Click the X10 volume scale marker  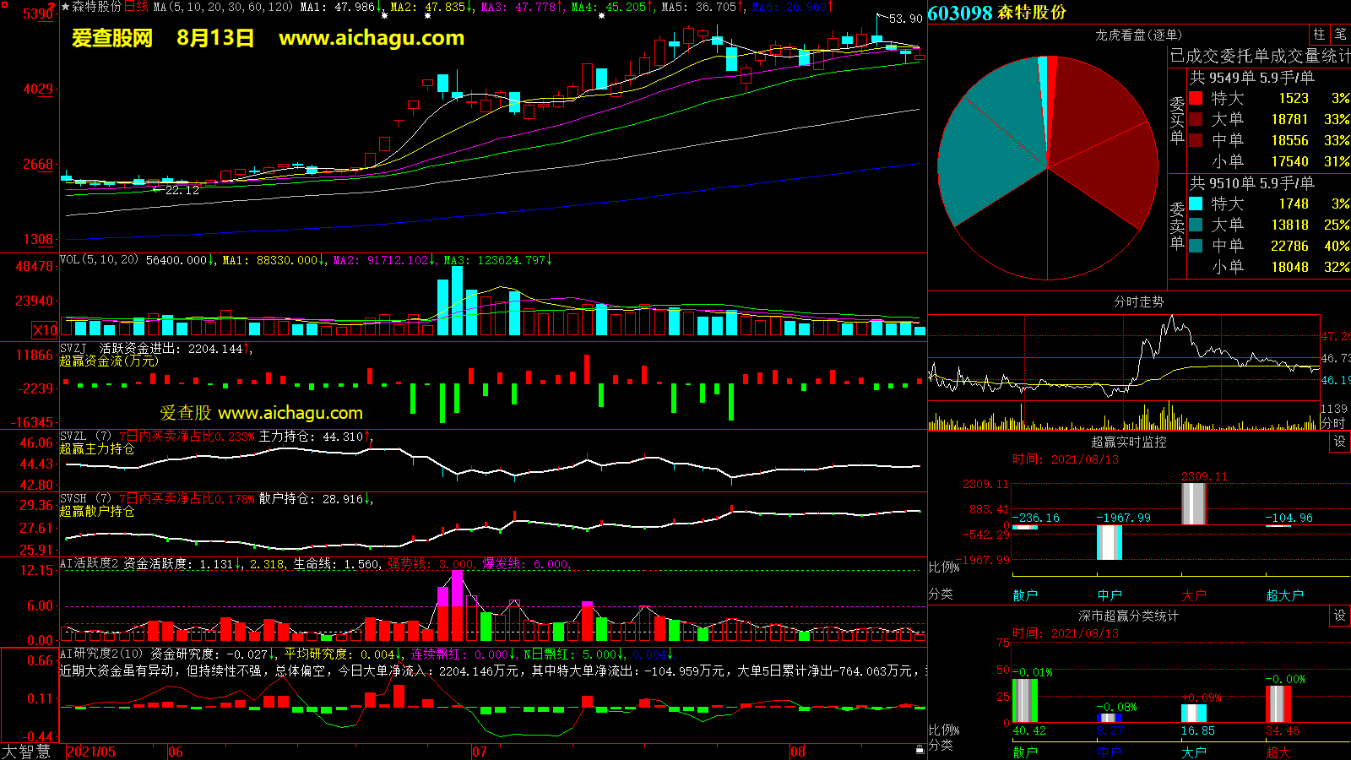[45, 330]
